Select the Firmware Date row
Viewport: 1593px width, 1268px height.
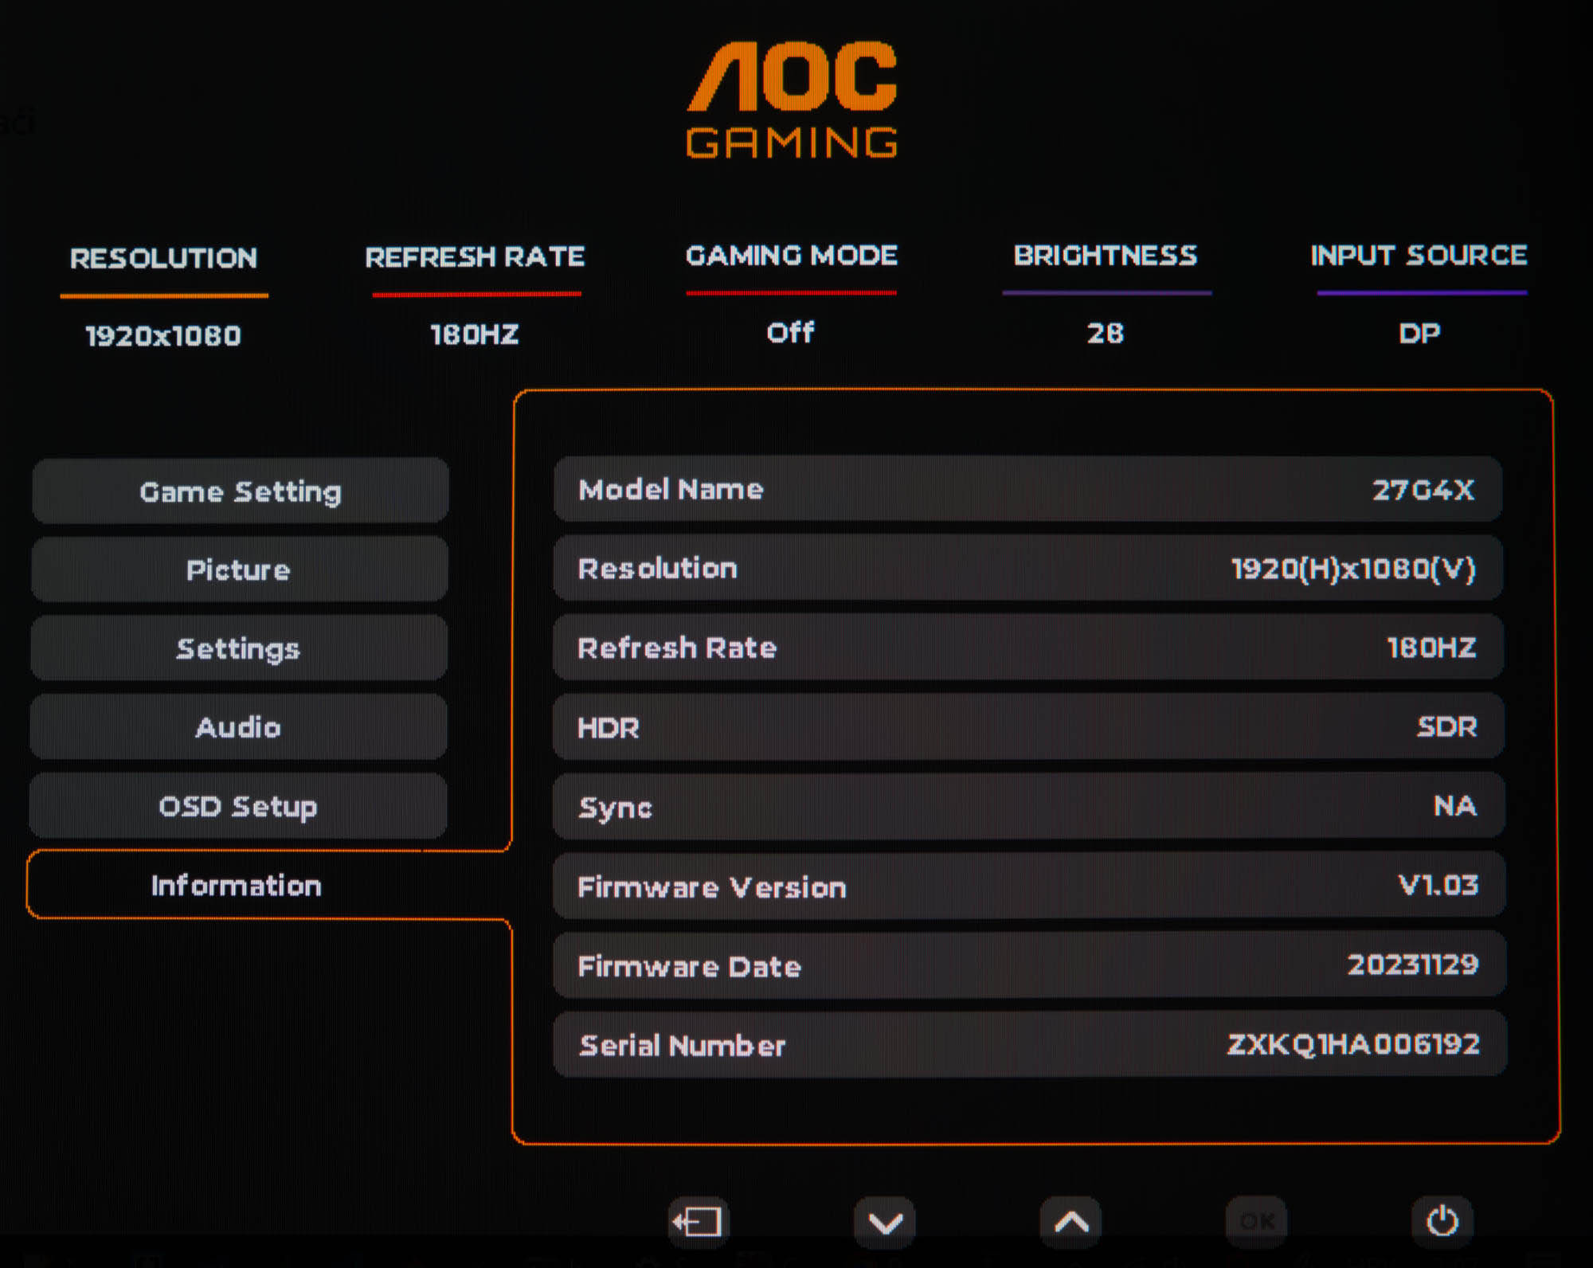(x=1030, y=965)
